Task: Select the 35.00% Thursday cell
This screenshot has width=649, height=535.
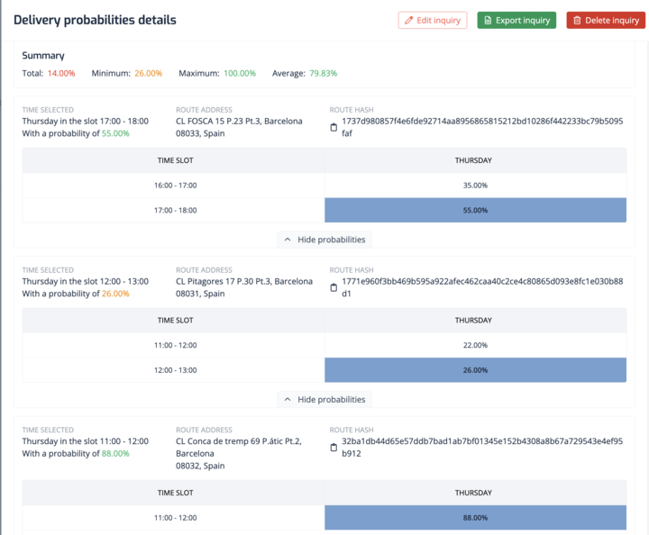Action: [x=475, y=186]
